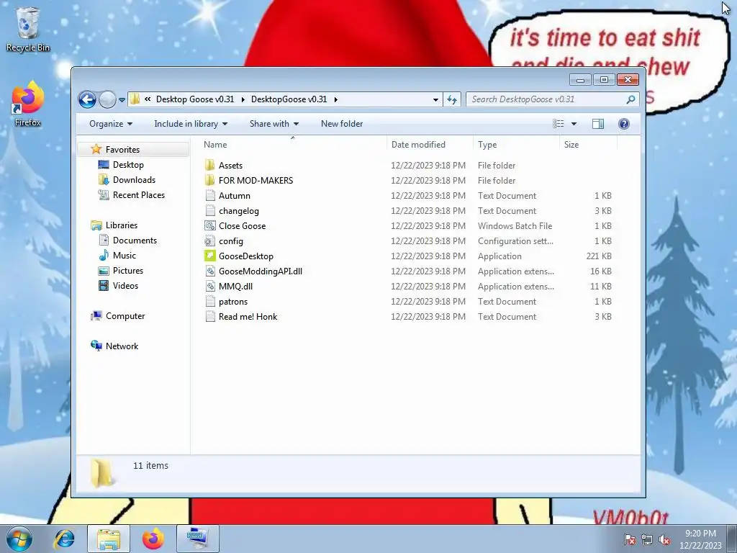Launch Firefox from the taskbar
Screen dimensions: 737x553
pos(153,539)
